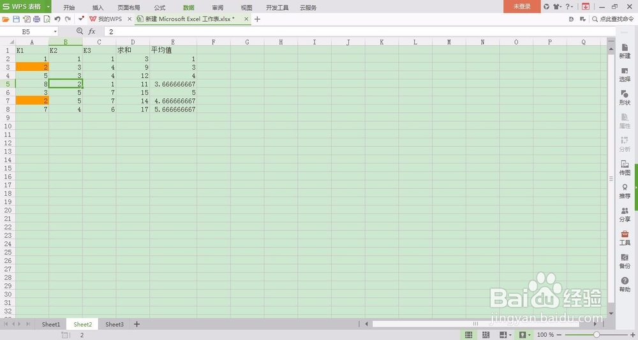Select column D header

133,42
